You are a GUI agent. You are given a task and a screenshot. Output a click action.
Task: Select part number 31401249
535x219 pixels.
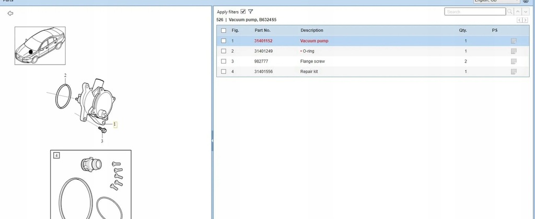pos(263,51)
